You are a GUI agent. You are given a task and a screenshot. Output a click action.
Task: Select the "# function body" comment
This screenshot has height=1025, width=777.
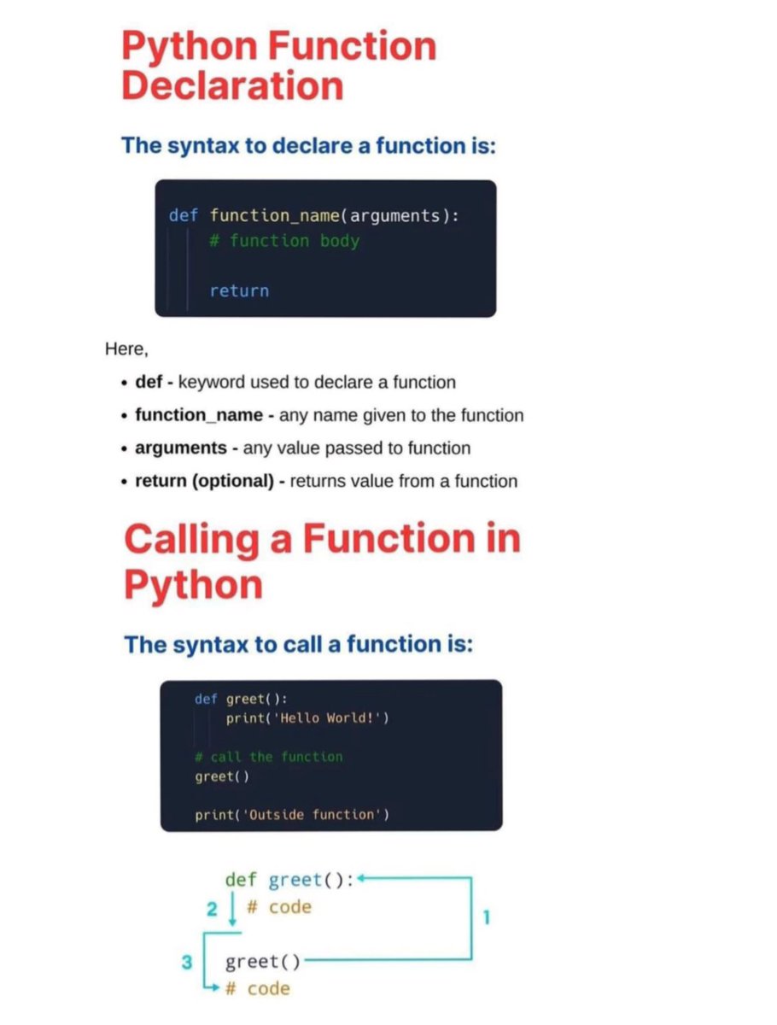click(284, 241)
